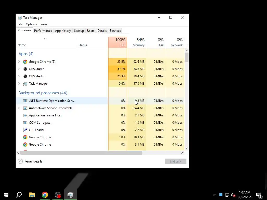
Task: Sort by the Network column header
Action: click(x=175, y=42)
